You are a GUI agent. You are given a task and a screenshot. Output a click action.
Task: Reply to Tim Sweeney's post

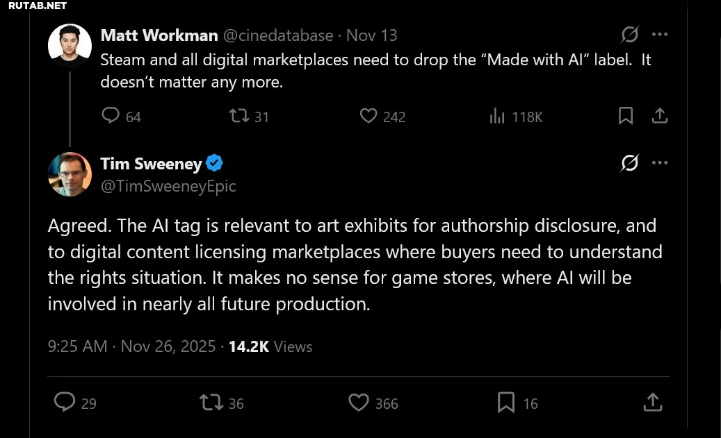pos(65,402)
